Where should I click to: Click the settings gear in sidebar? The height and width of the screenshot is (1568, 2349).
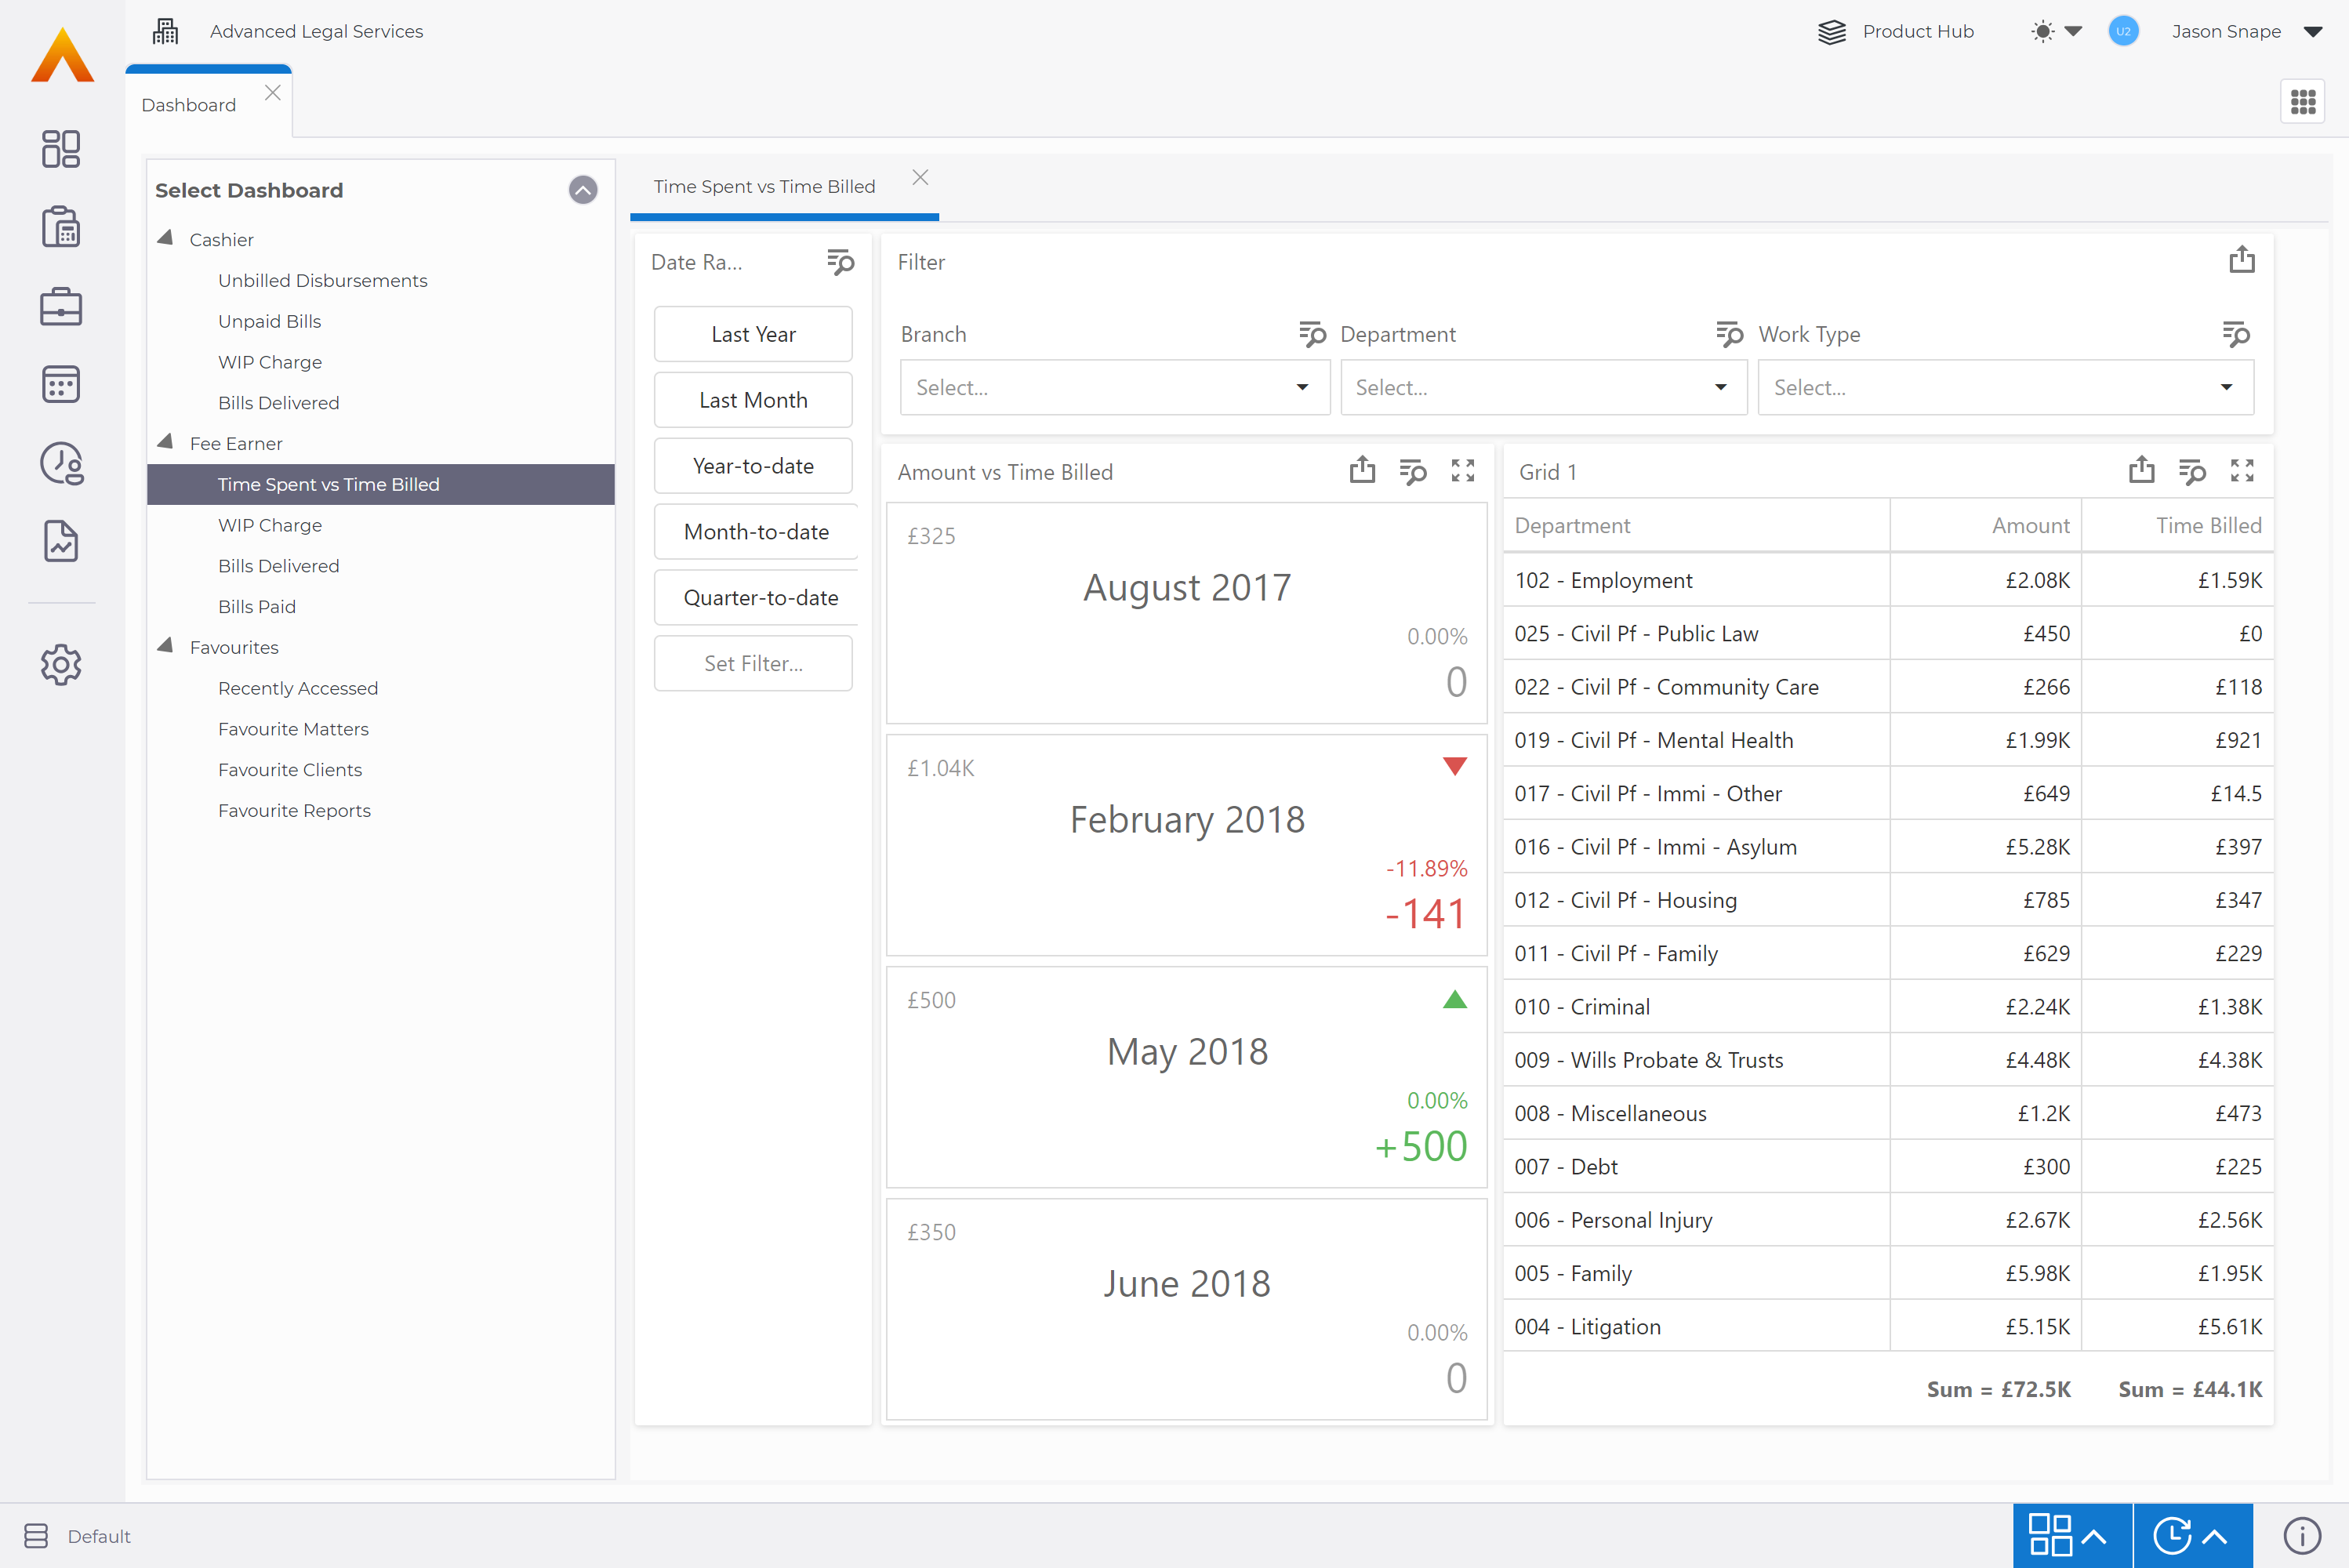point(61,665)
